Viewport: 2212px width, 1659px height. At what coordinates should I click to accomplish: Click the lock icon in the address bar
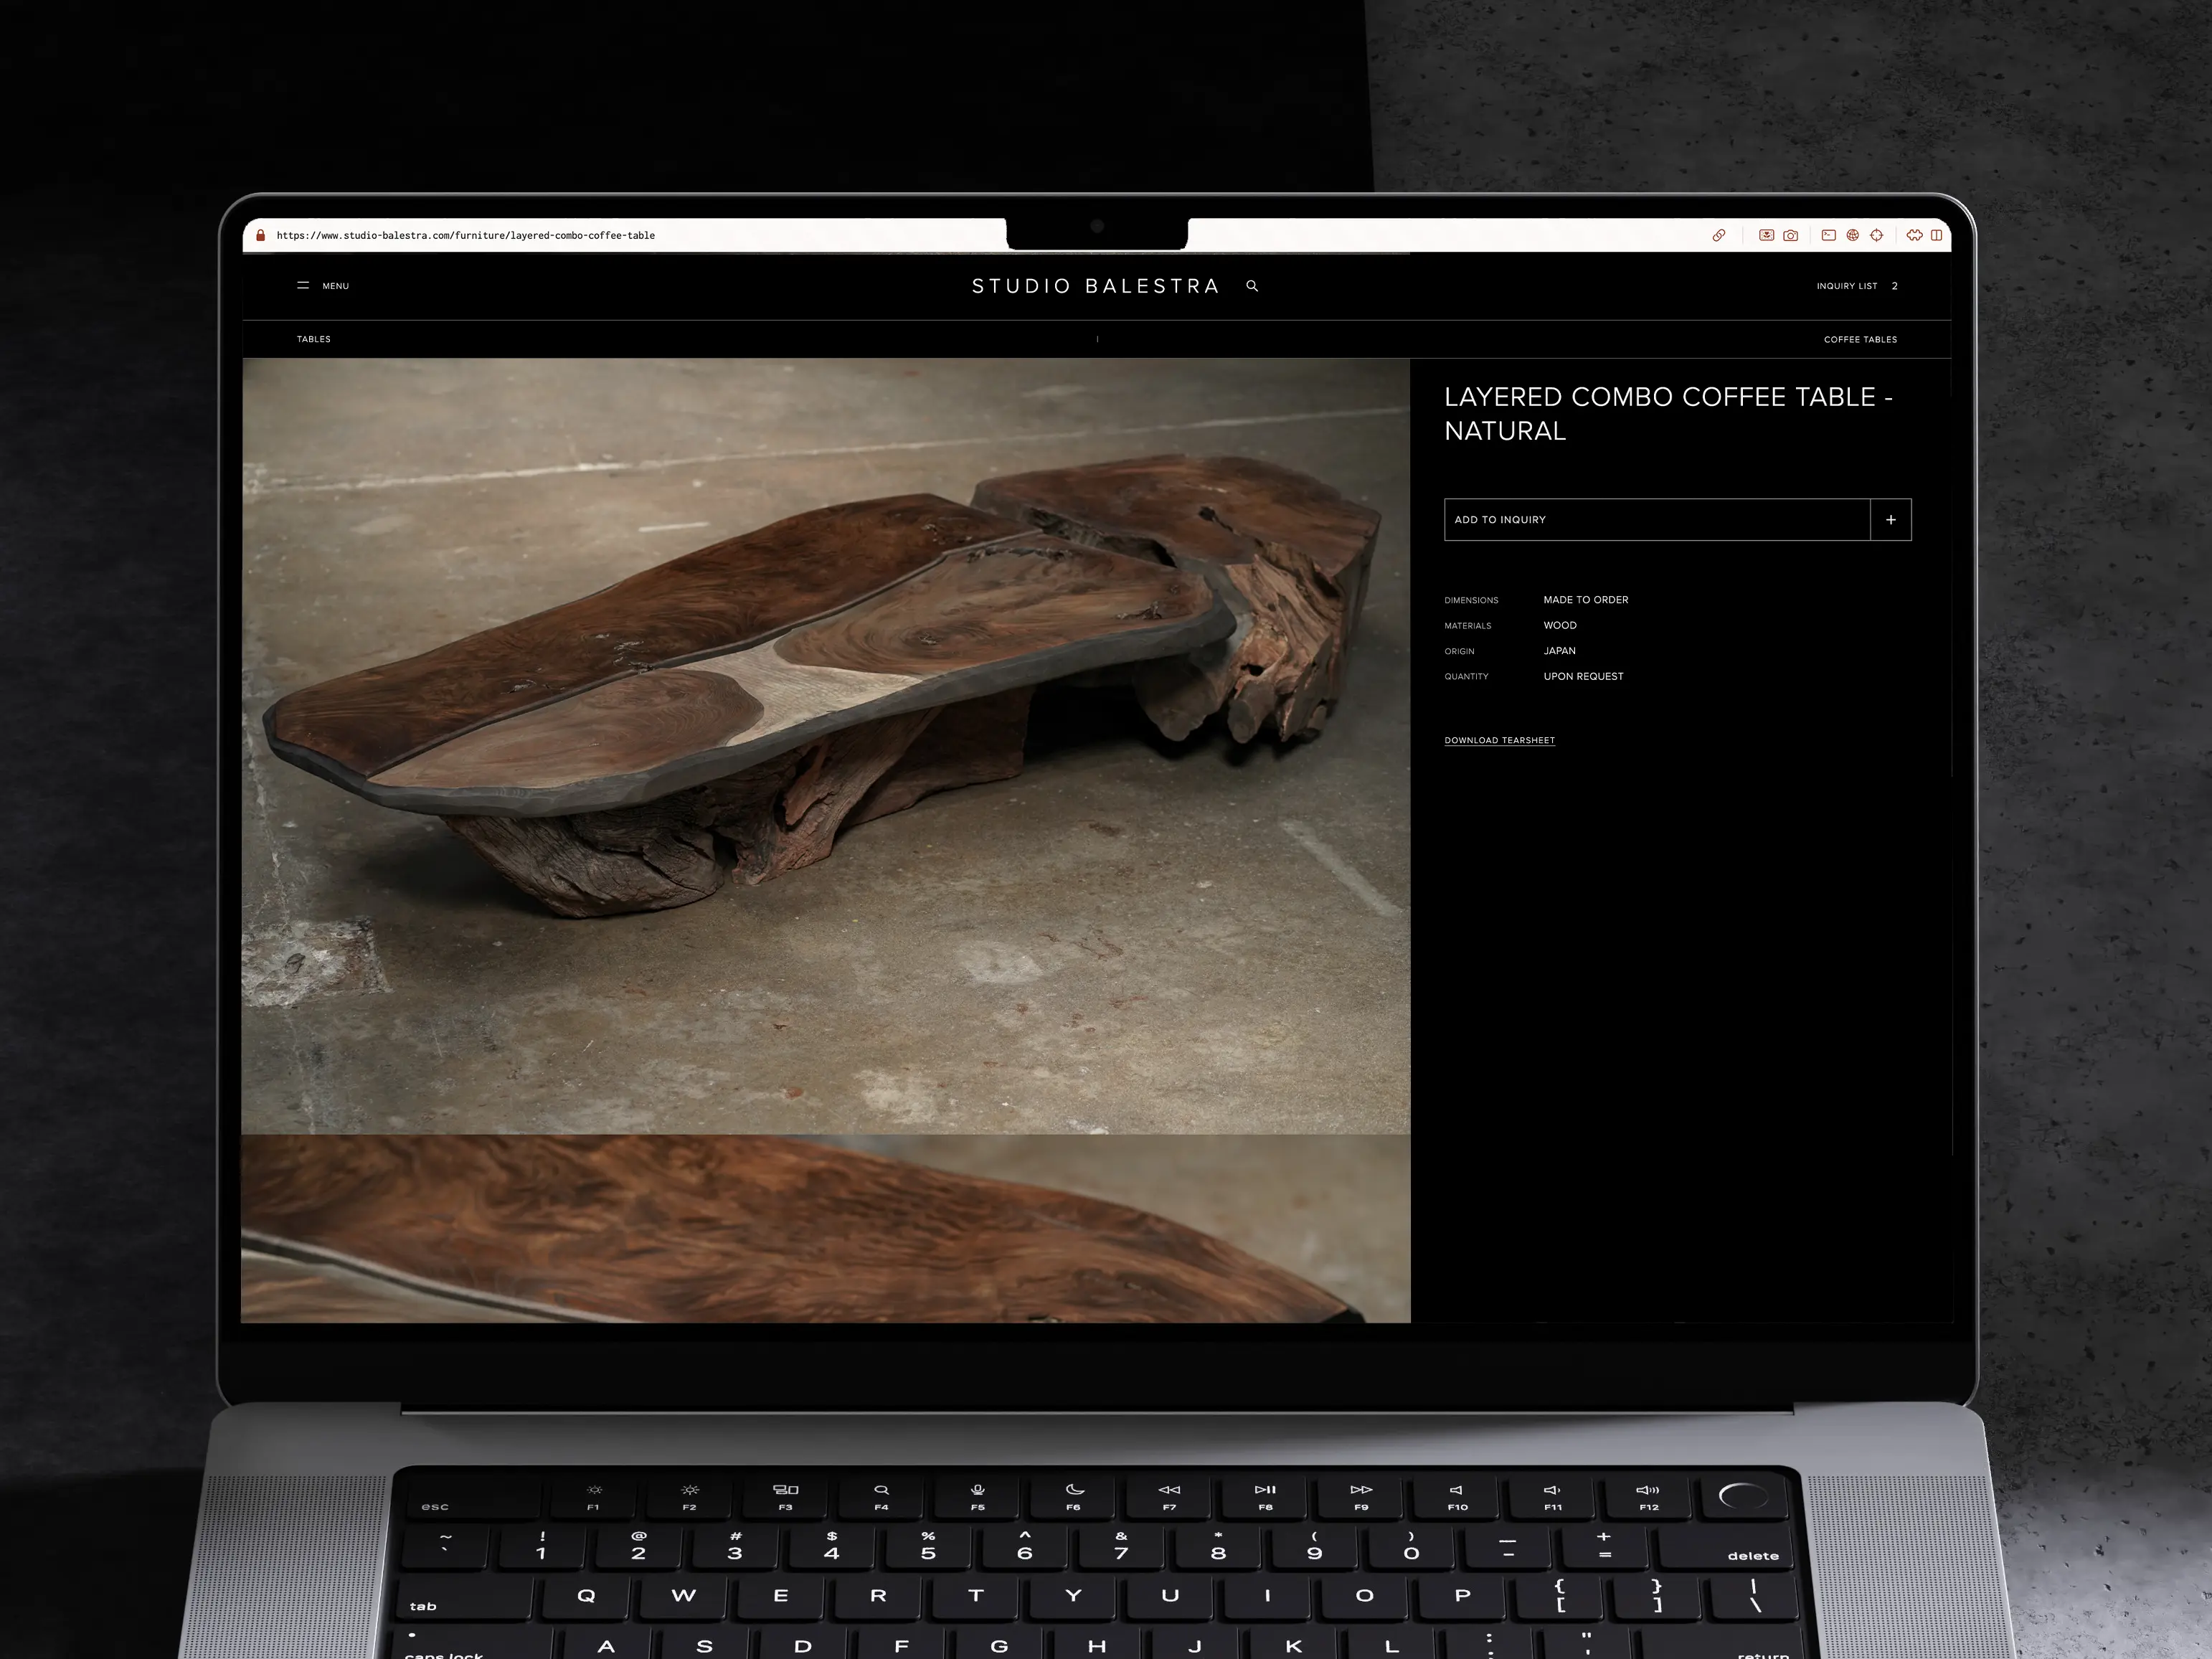point(261,236)
